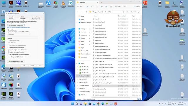
Task: Select TouchVpn.exe.config file
Action: click(x=100, y=89)
